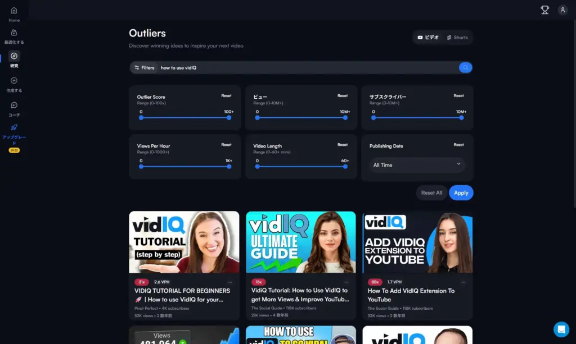This screenshot has height=344, width=576.
Task: Click the 88x outlier score badge
Action: tap(375, 282)
